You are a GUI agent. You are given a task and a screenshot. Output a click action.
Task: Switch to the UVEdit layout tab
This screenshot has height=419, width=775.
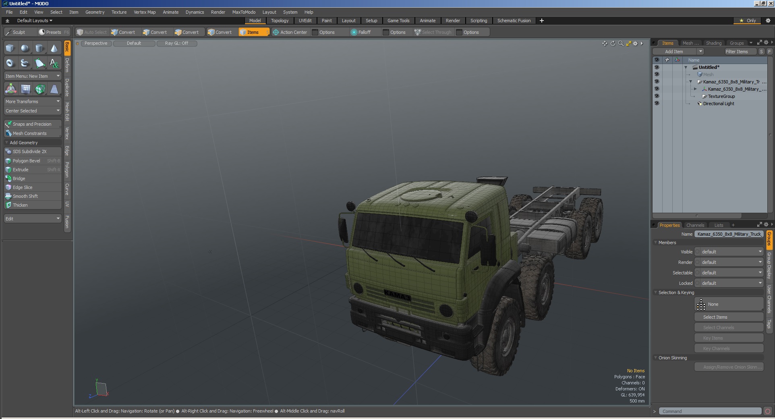[x=305, y=21]
